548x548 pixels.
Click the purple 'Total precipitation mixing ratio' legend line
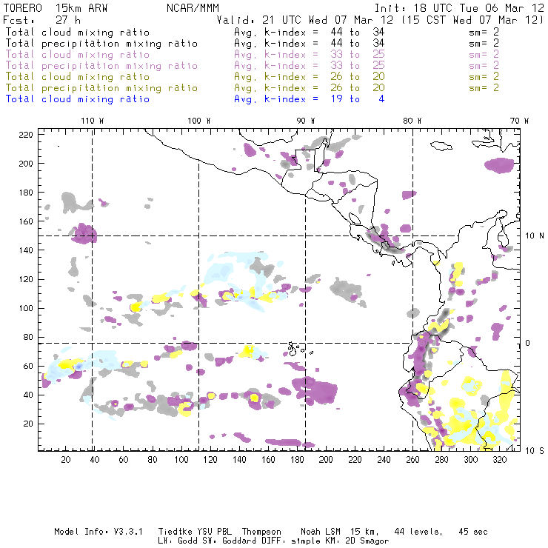[x=101, y=66]
